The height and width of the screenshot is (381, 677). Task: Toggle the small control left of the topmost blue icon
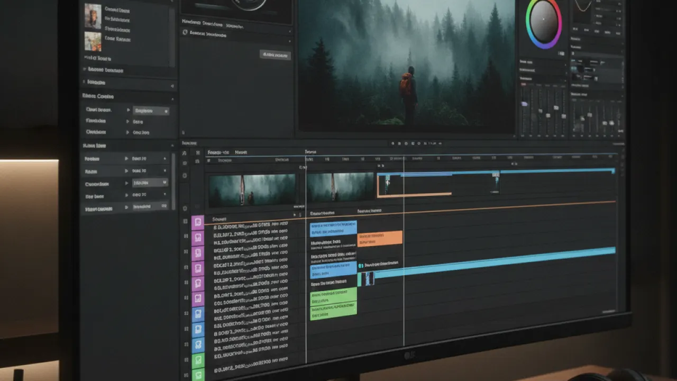(186, 314)
